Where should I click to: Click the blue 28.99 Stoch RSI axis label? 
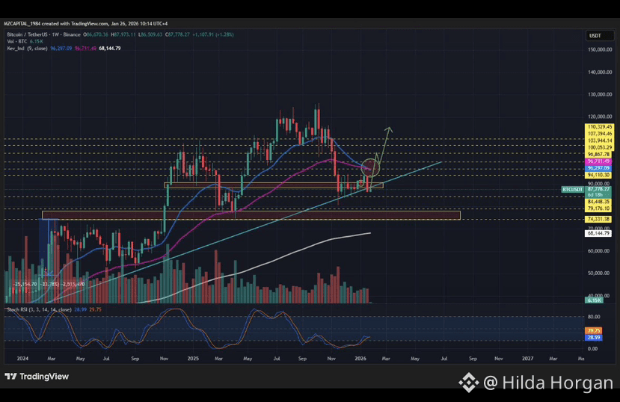[x=594, y=338]
